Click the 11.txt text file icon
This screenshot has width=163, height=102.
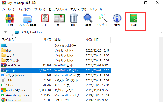(x=3, y=80)
